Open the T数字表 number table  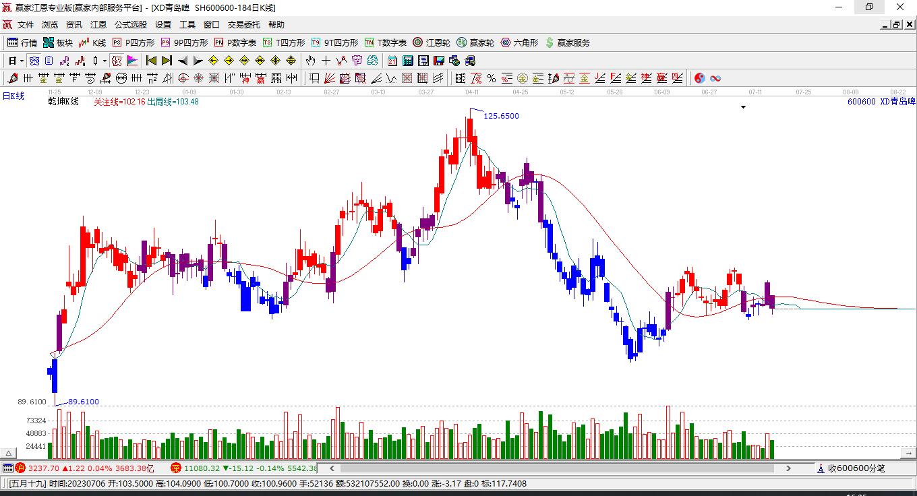click(386, 42)
